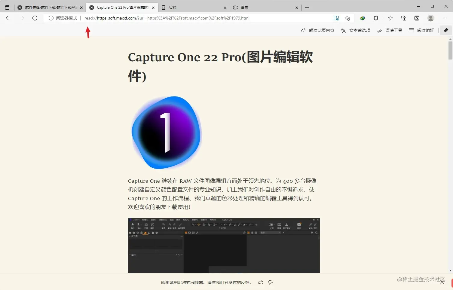Viewport: 453px width, 290px height.
Task: Close the Capture One 22 Pro tab
Action: click(153, 8)
